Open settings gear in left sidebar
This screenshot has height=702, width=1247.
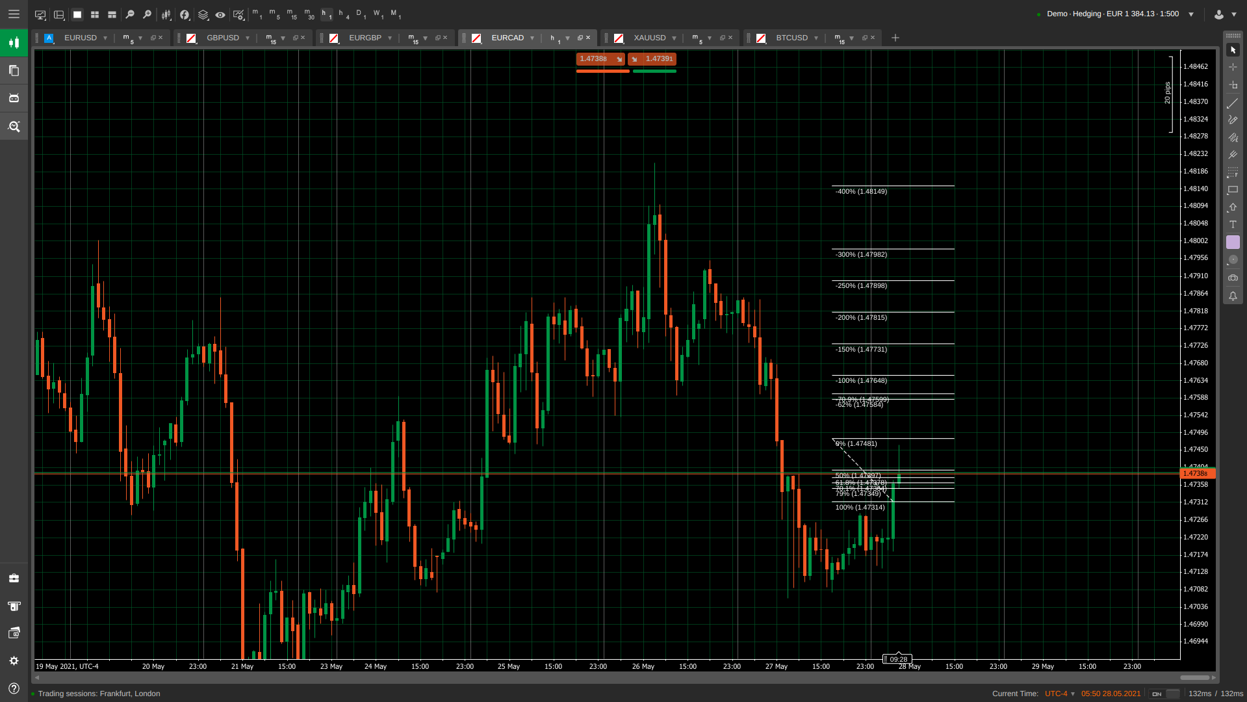pos(14,660)
